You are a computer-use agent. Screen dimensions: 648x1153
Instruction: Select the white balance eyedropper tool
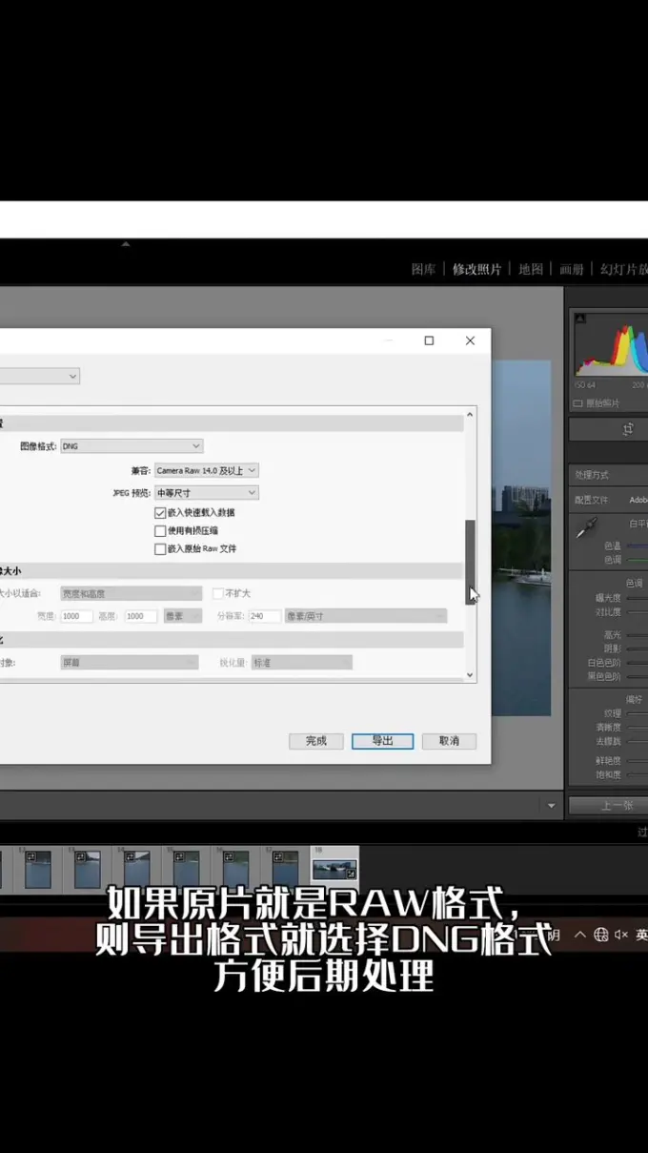click(x=586, y=527)
